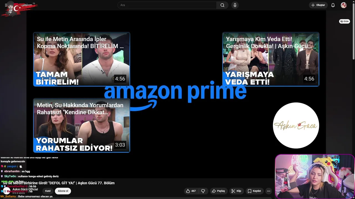Open the hamburger guide menu icon
This screenshot has width=355, height=199.
pyautogui.click(x=6, y=5)
